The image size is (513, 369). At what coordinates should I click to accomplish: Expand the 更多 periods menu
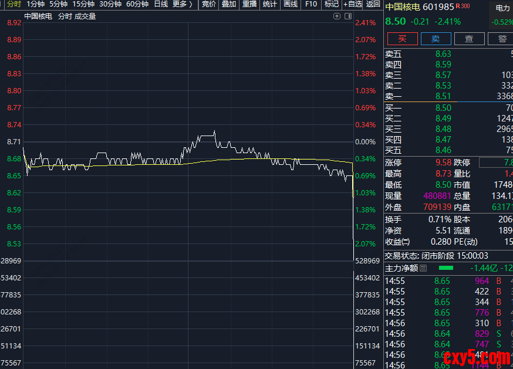pyautogui.click(x=183, y=4)
